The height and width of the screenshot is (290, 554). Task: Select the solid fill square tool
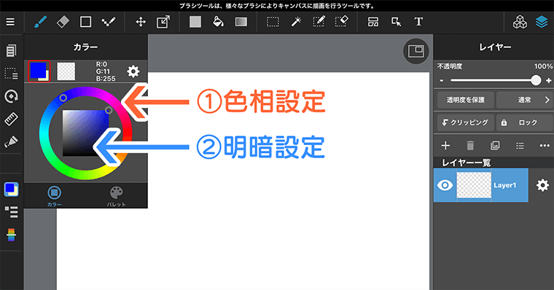click(x=195, y=22)
